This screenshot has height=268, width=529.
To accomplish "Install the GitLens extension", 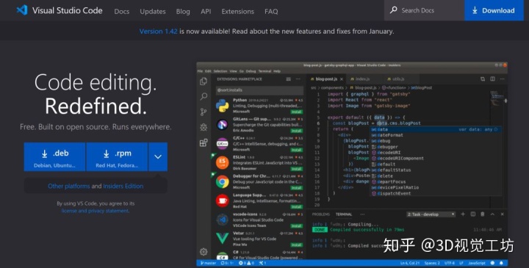I will [x=297, y=131].
